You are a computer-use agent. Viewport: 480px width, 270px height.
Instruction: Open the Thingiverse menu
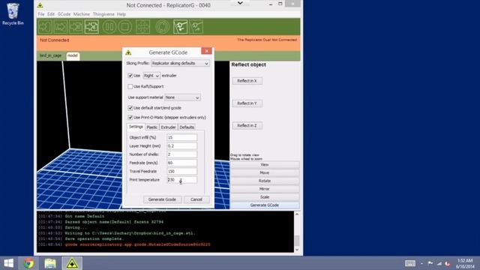pyautogui.click(x=103, y=14)
